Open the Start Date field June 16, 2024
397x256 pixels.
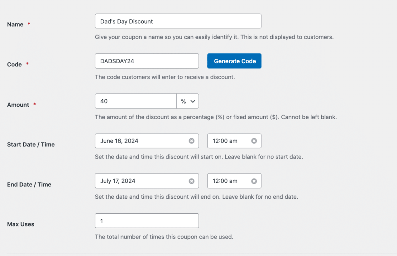coord(141,141)
